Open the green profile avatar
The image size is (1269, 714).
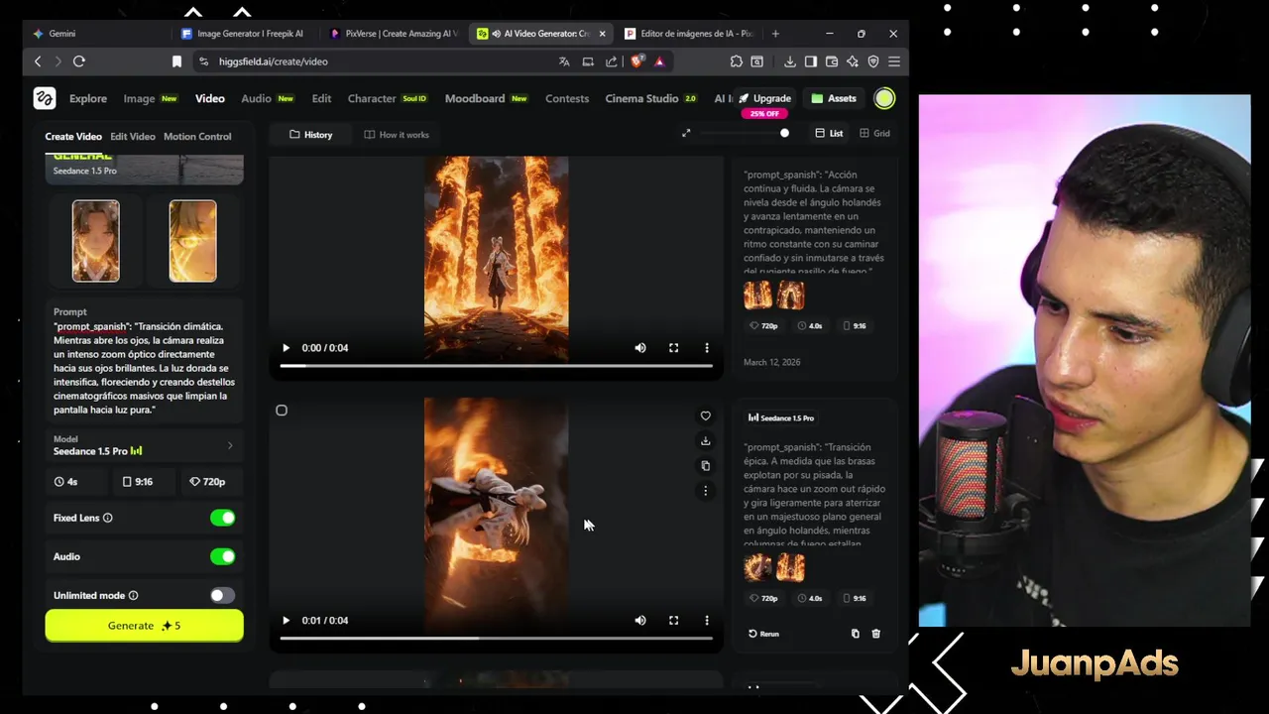(x=884, y=98)
